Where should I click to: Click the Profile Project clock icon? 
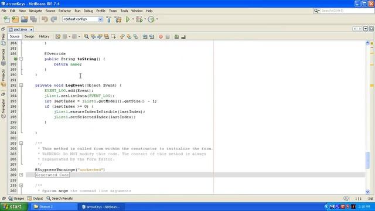pos(151,19)
